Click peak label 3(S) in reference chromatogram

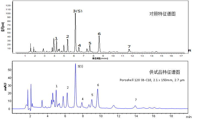pos(78,11)
